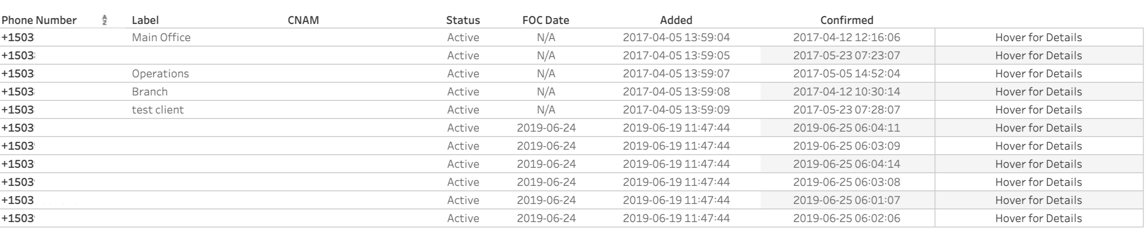Click the FOC Date column header
Screen dimensions: 1147x232
pos(545,20)
